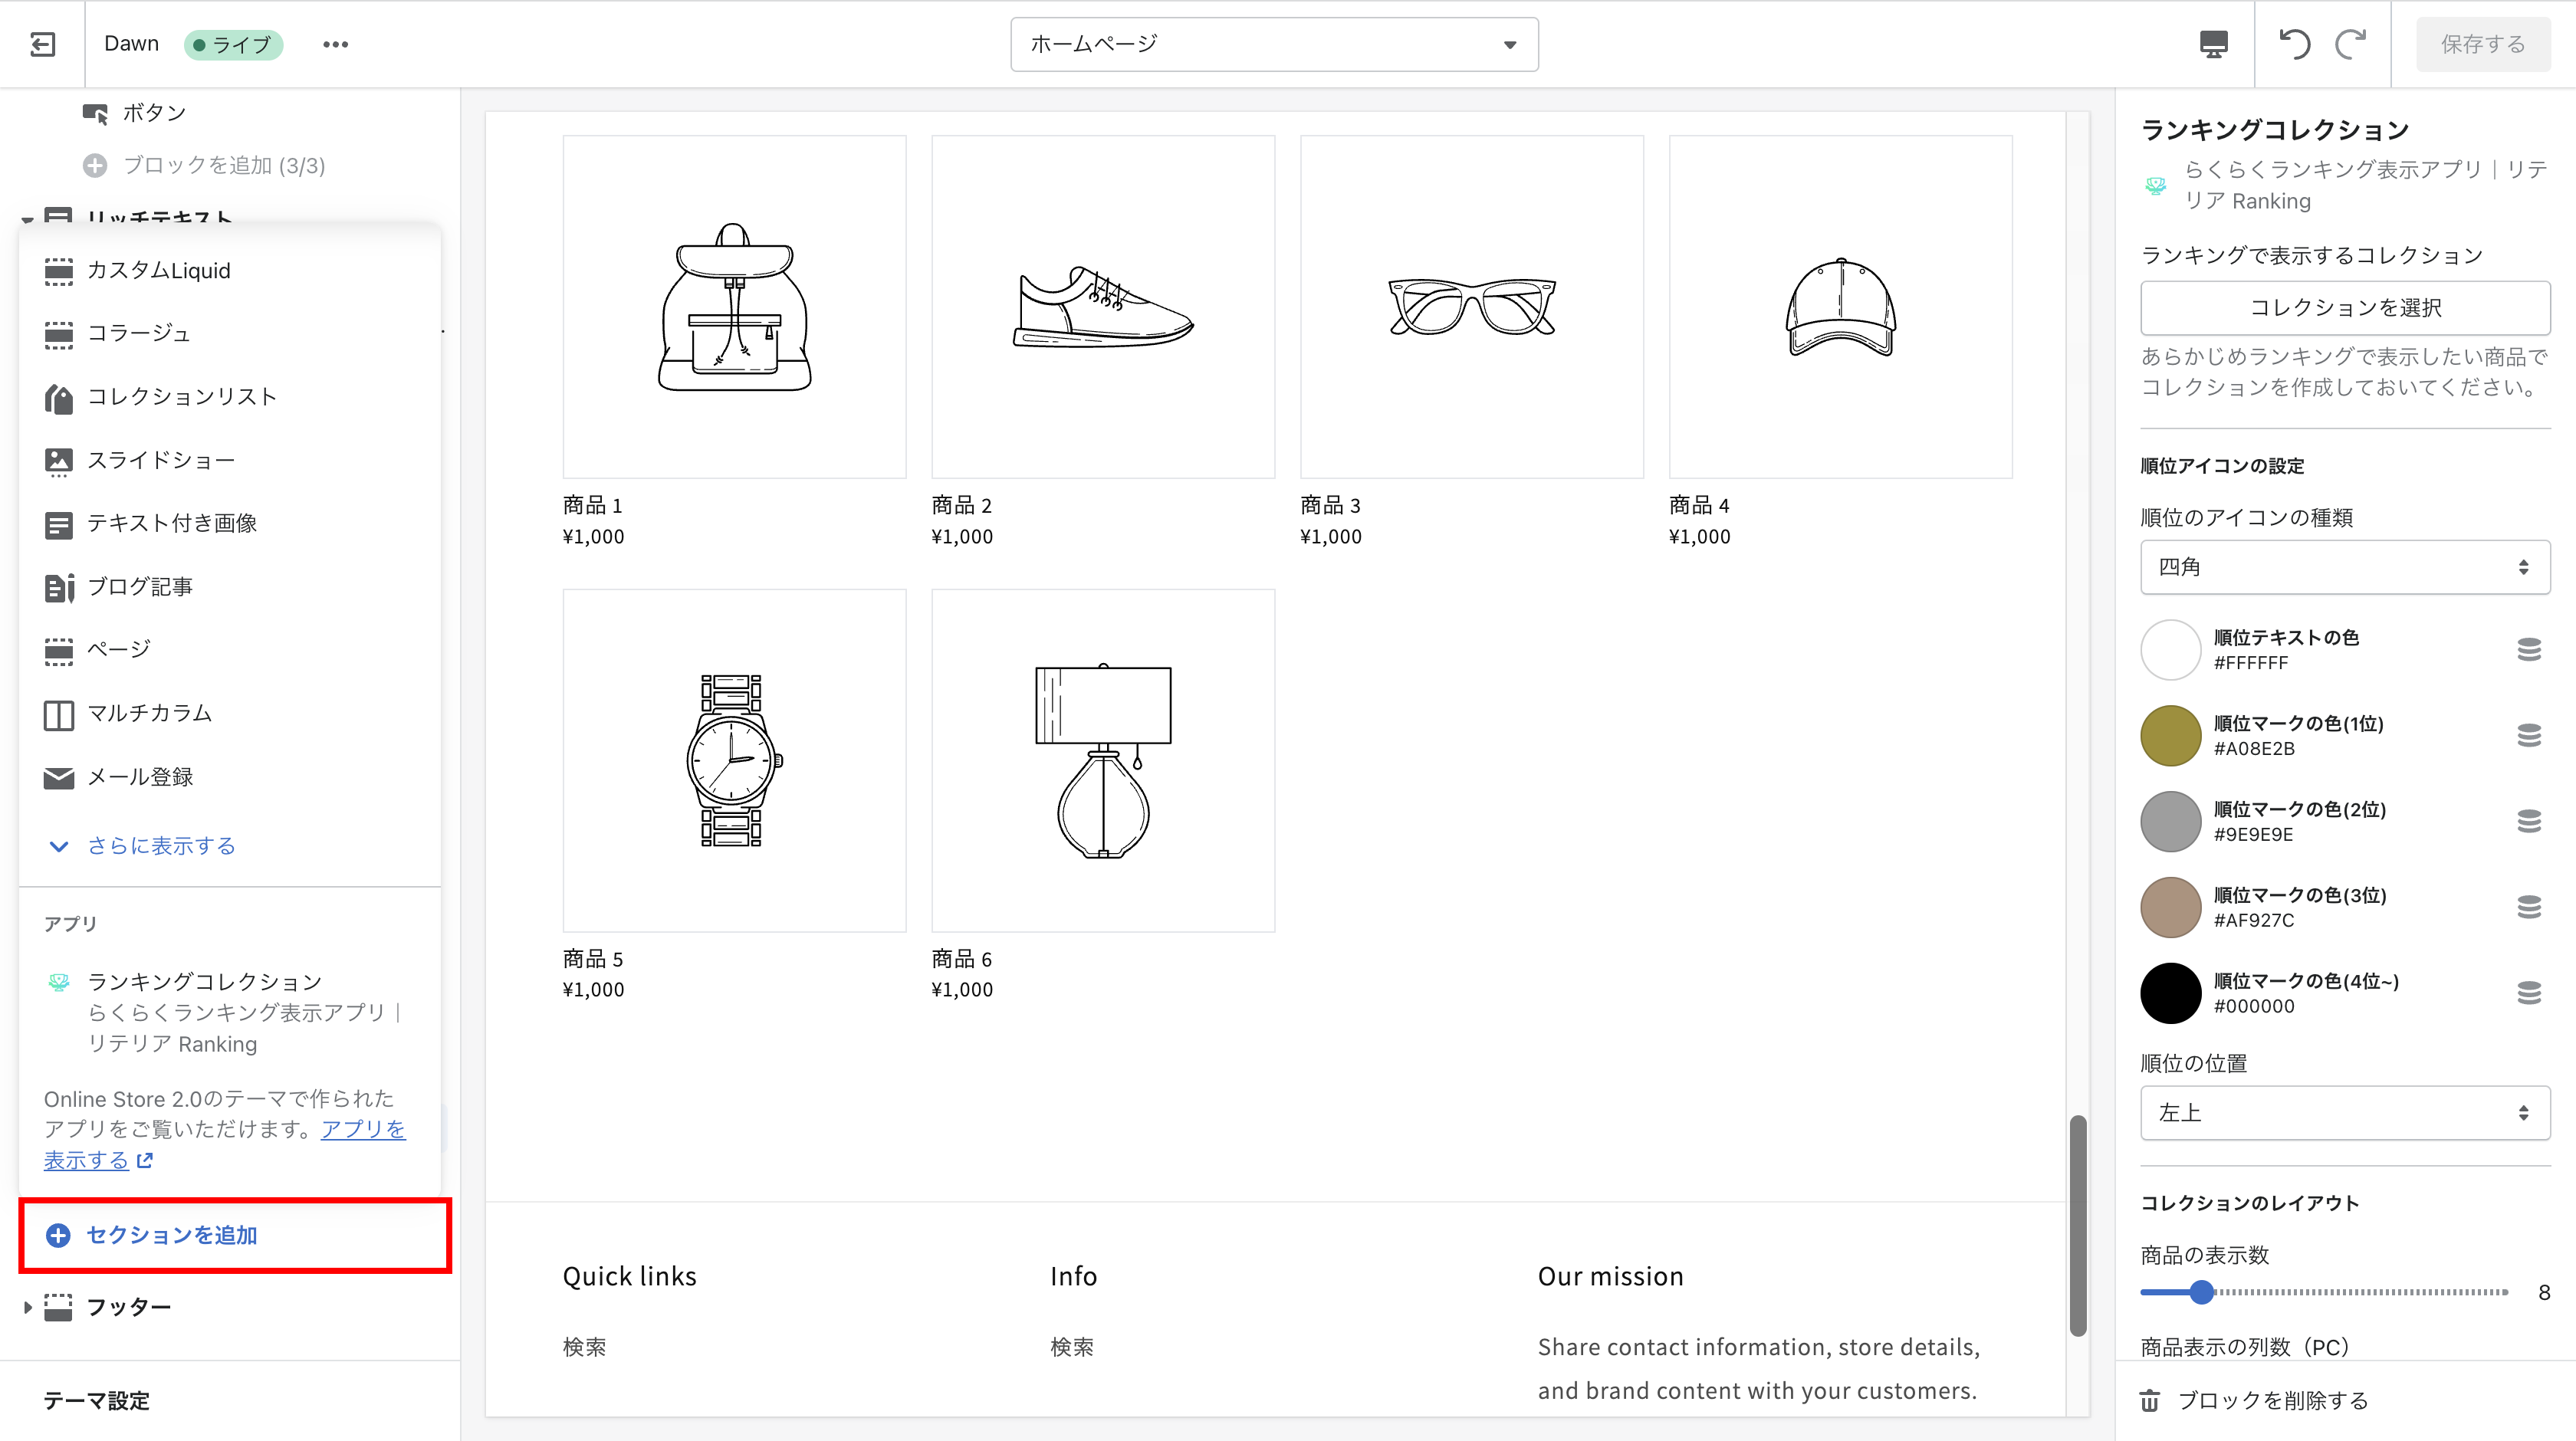Click the desktop preview monitor icon
The width and height of the screenshot is (2576, 1441).
click(2213, 44)
